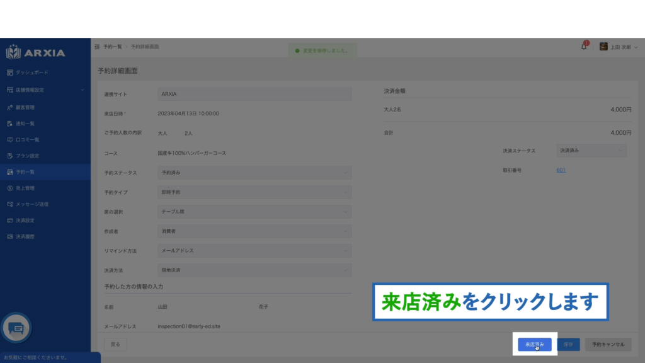The image size is (645, 363).
Task: Go to 決済設定 in the sidebar
Action: click(x=25, y=221)
